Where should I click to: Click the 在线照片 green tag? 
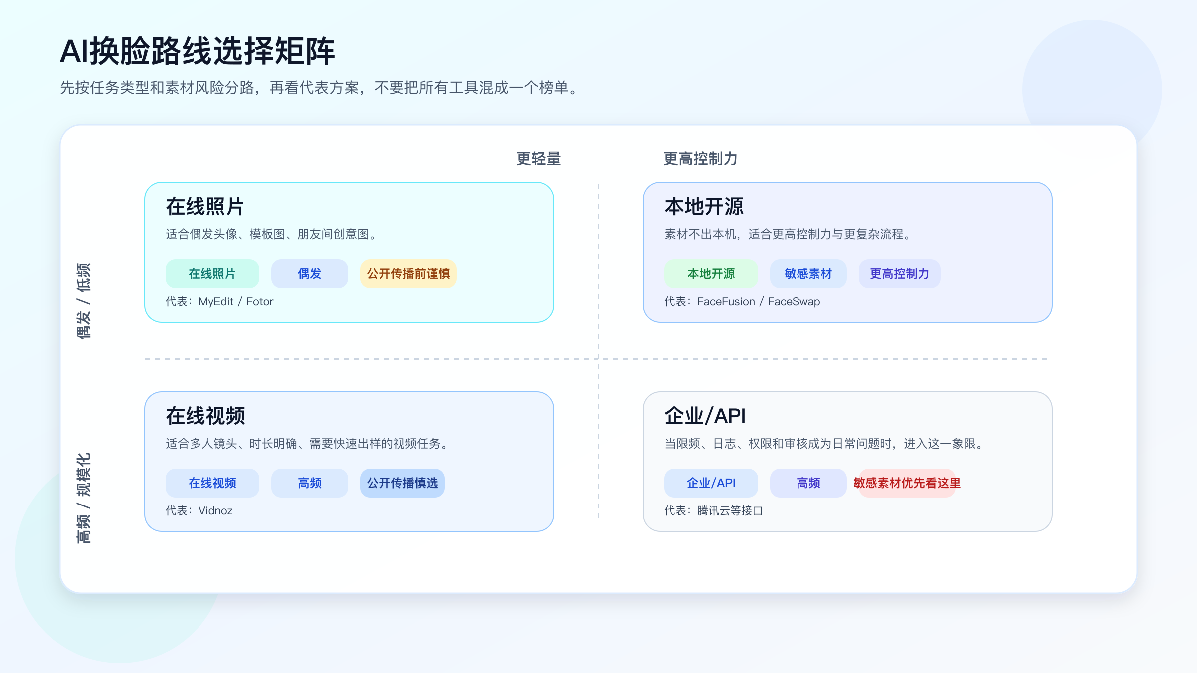point(212,274)
